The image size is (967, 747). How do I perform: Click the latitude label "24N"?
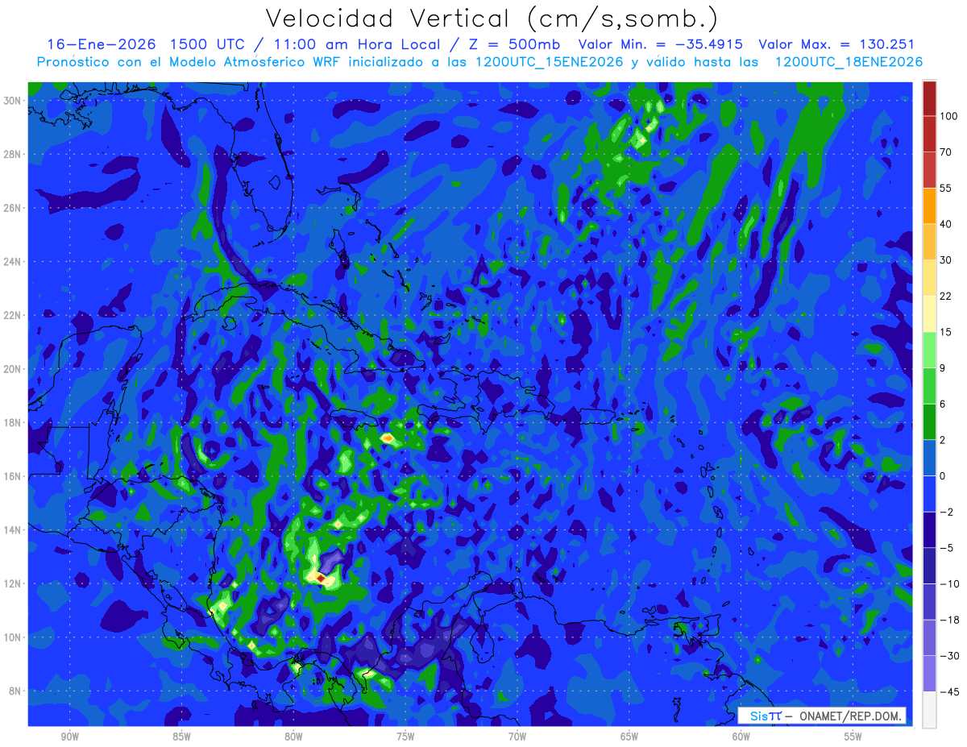11,261
